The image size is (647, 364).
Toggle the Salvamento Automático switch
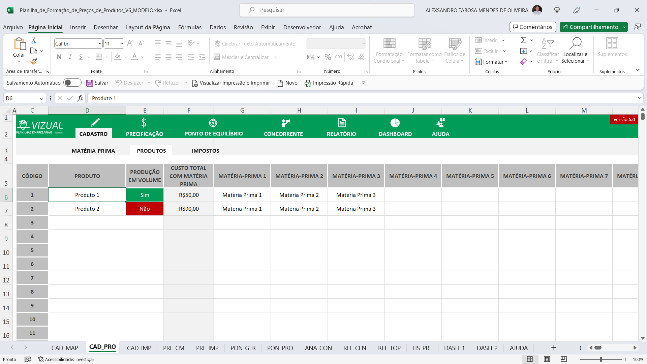(72, 83)
